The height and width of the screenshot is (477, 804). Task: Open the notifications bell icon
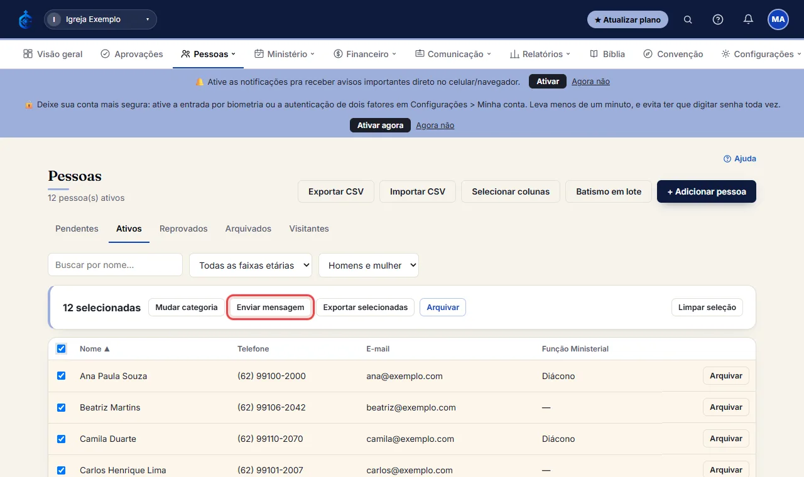748,19
